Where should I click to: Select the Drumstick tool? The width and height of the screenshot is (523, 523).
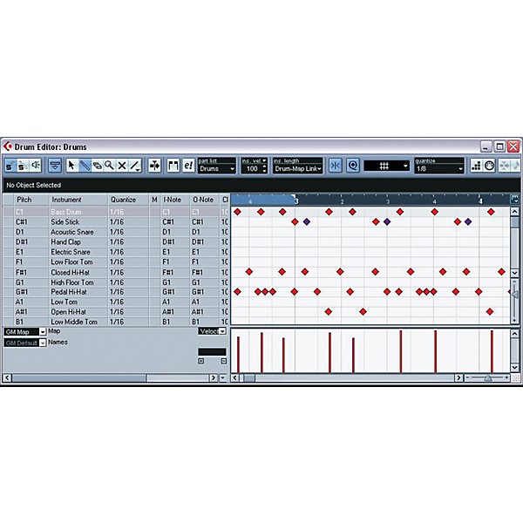[85, 166]
